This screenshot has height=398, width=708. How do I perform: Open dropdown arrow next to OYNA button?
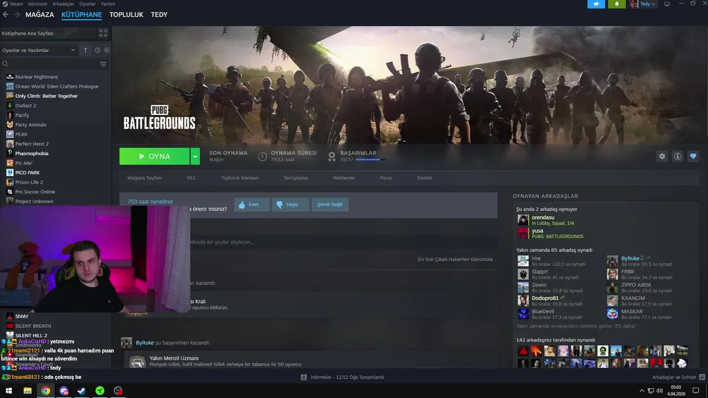[195, 156]
